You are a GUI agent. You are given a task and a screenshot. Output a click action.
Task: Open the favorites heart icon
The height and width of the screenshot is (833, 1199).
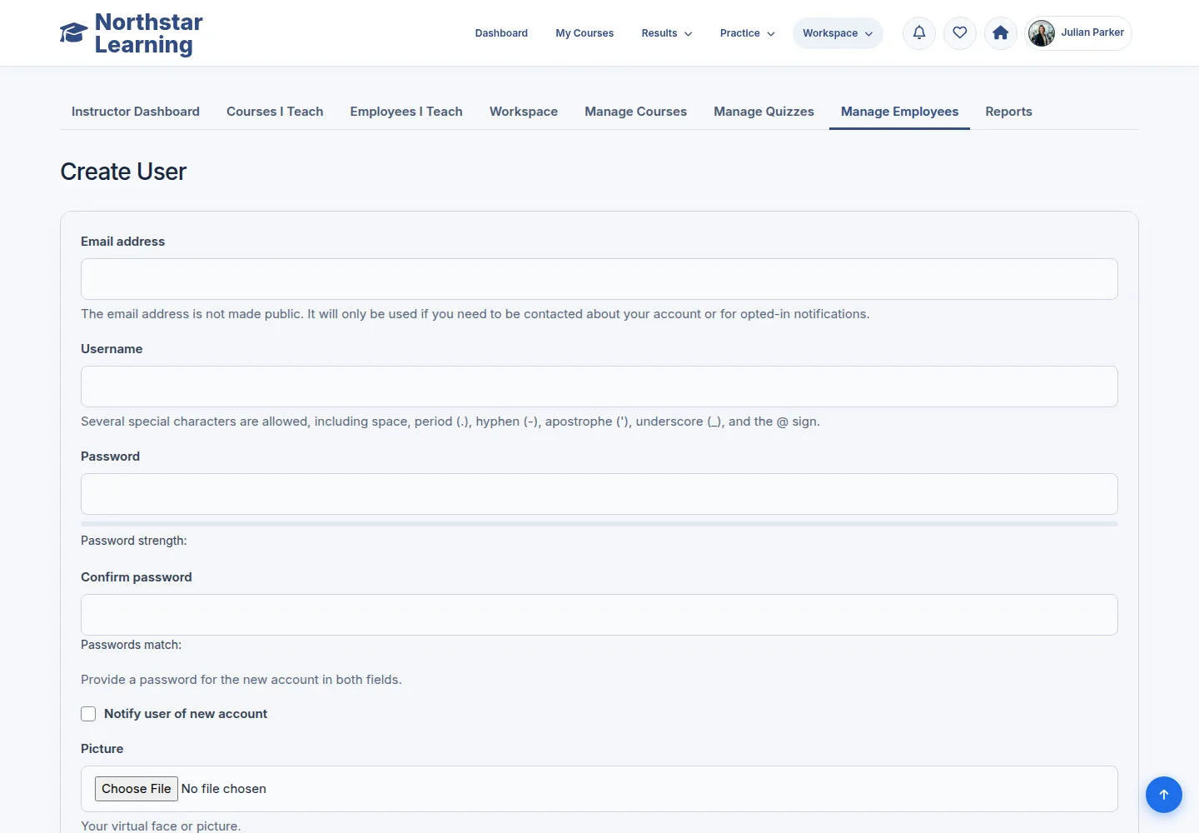click(960, 33)
